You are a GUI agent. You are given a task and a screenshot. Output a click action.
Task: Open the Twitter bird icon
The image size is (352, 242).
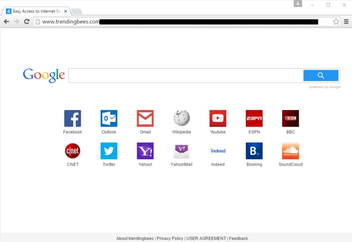[109, 151]
